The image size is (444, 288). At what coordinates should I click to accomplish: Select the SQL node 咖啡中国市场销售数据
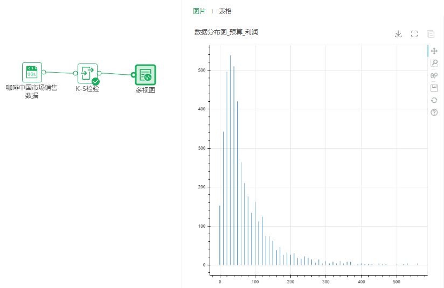[x=32, y=72]
